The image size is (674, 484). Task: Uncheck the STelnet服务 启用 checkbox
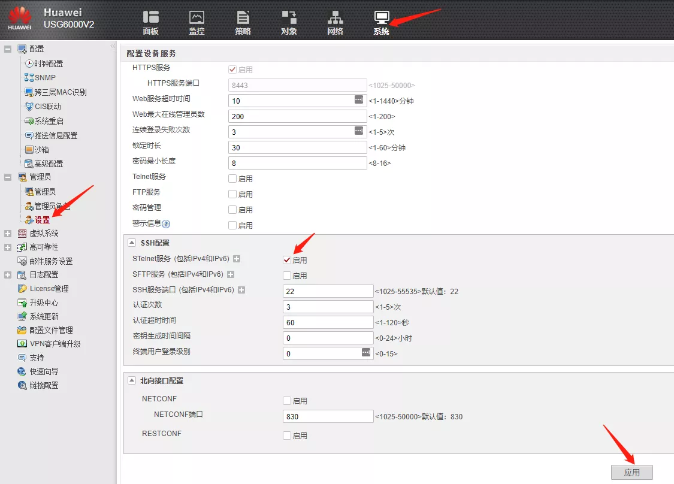(x=287, y=260)
